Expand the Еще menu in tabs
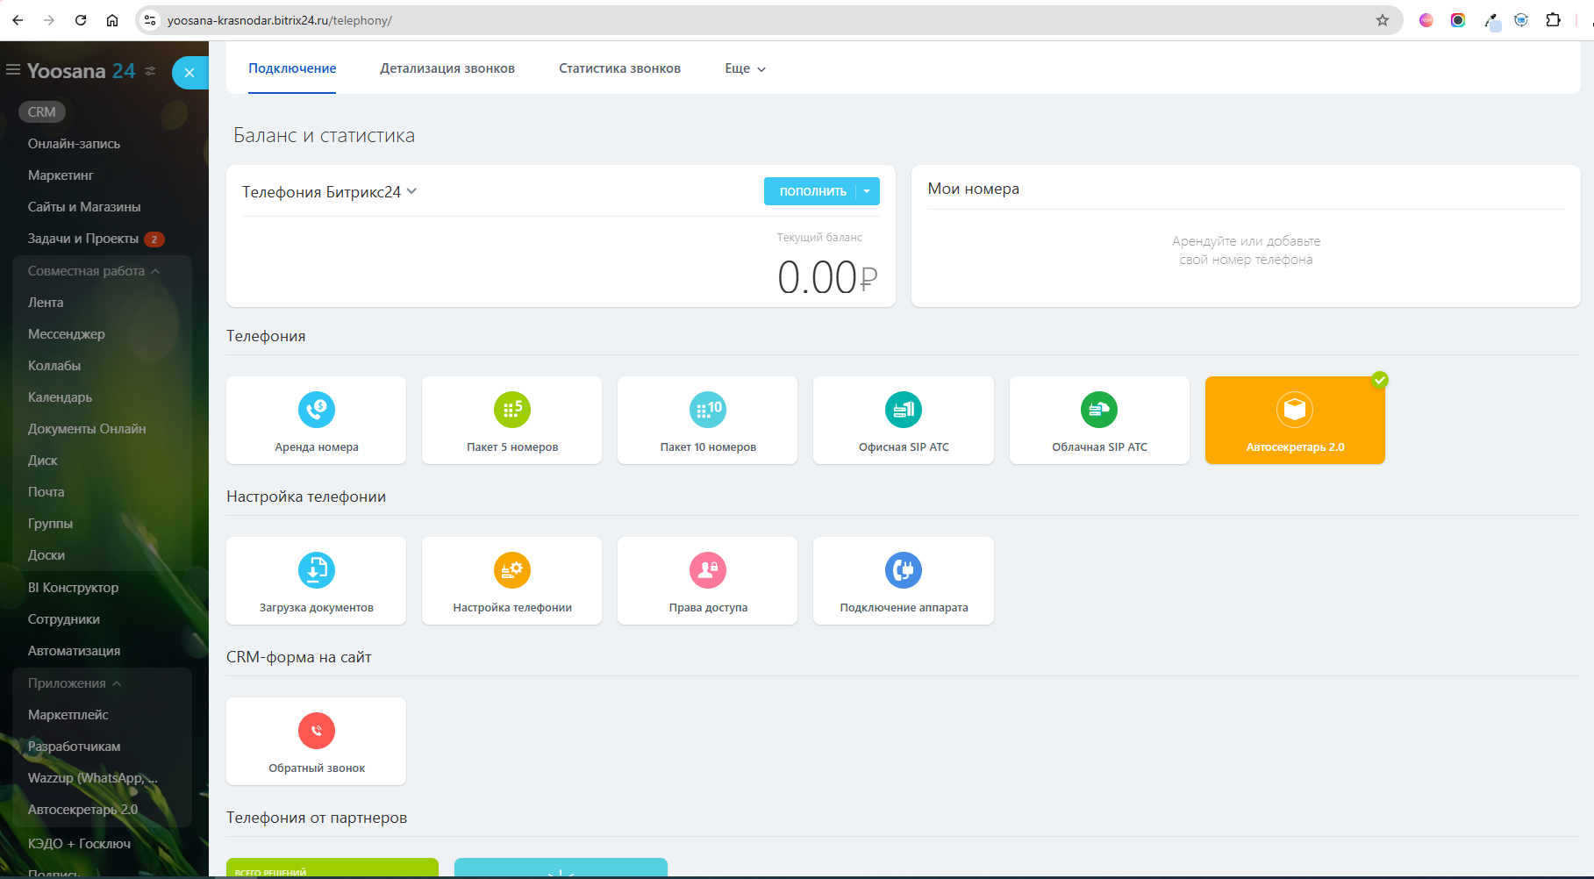The height and width of the screenshot is (879, 1594). [745, 68]
